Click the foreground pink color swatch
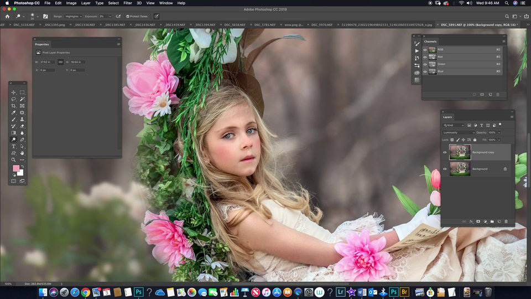This screenshot has height=299, width=531. click(x=16, y=168)
